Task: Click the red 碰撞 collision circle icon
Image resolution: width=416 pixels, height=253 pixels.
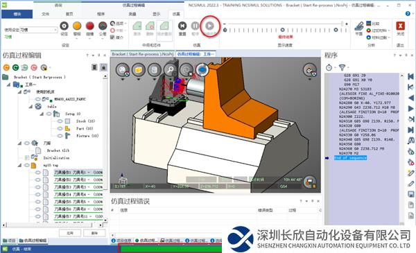Action: click(89, 26)
